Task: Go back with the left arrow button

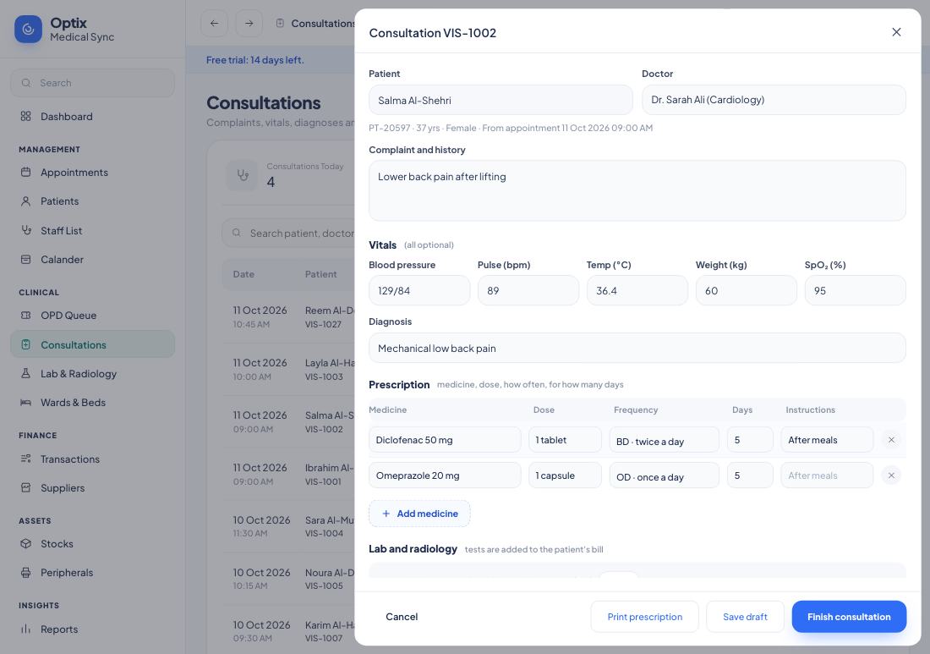Action: click(x=214, y=23)
